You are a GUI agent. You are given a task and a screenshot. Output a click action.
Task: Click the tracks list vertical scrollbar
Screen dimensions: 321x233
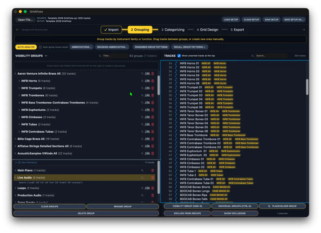pos(307,87)
